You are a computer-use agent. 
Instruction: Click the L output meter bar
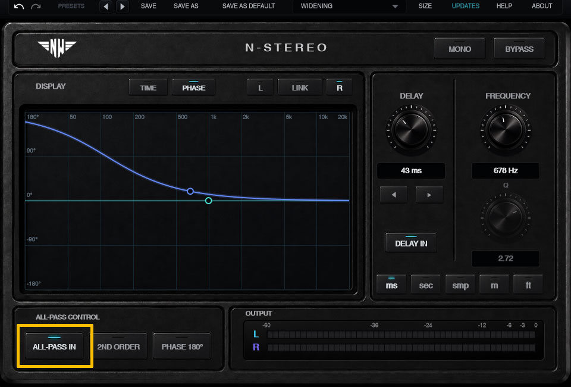click(x=401, y=335)
